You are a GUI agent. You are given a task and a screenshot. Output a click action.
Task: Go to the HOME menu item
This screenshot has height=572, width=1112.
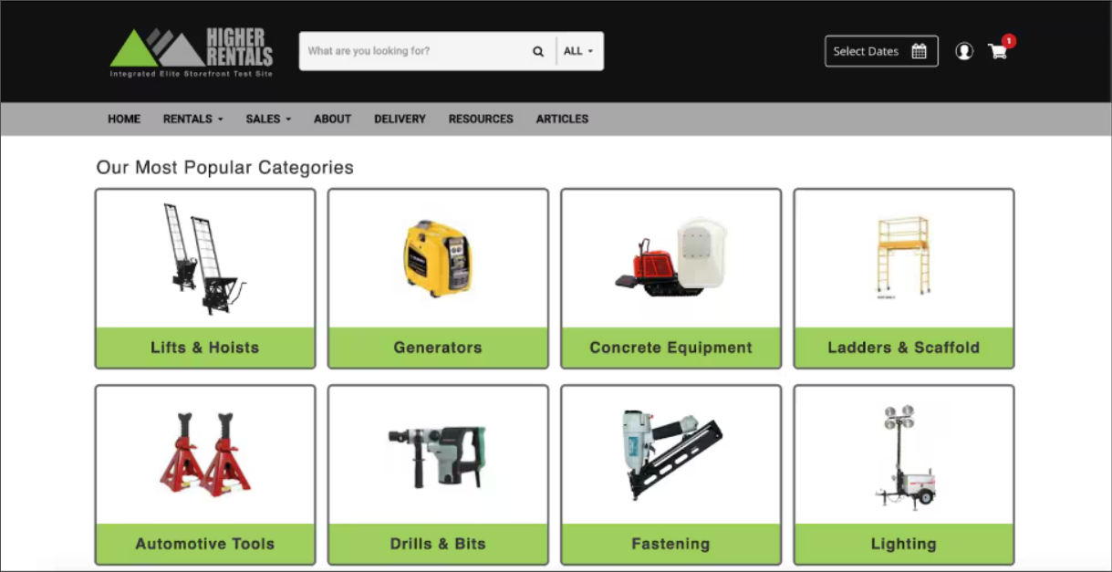[124, 120]
